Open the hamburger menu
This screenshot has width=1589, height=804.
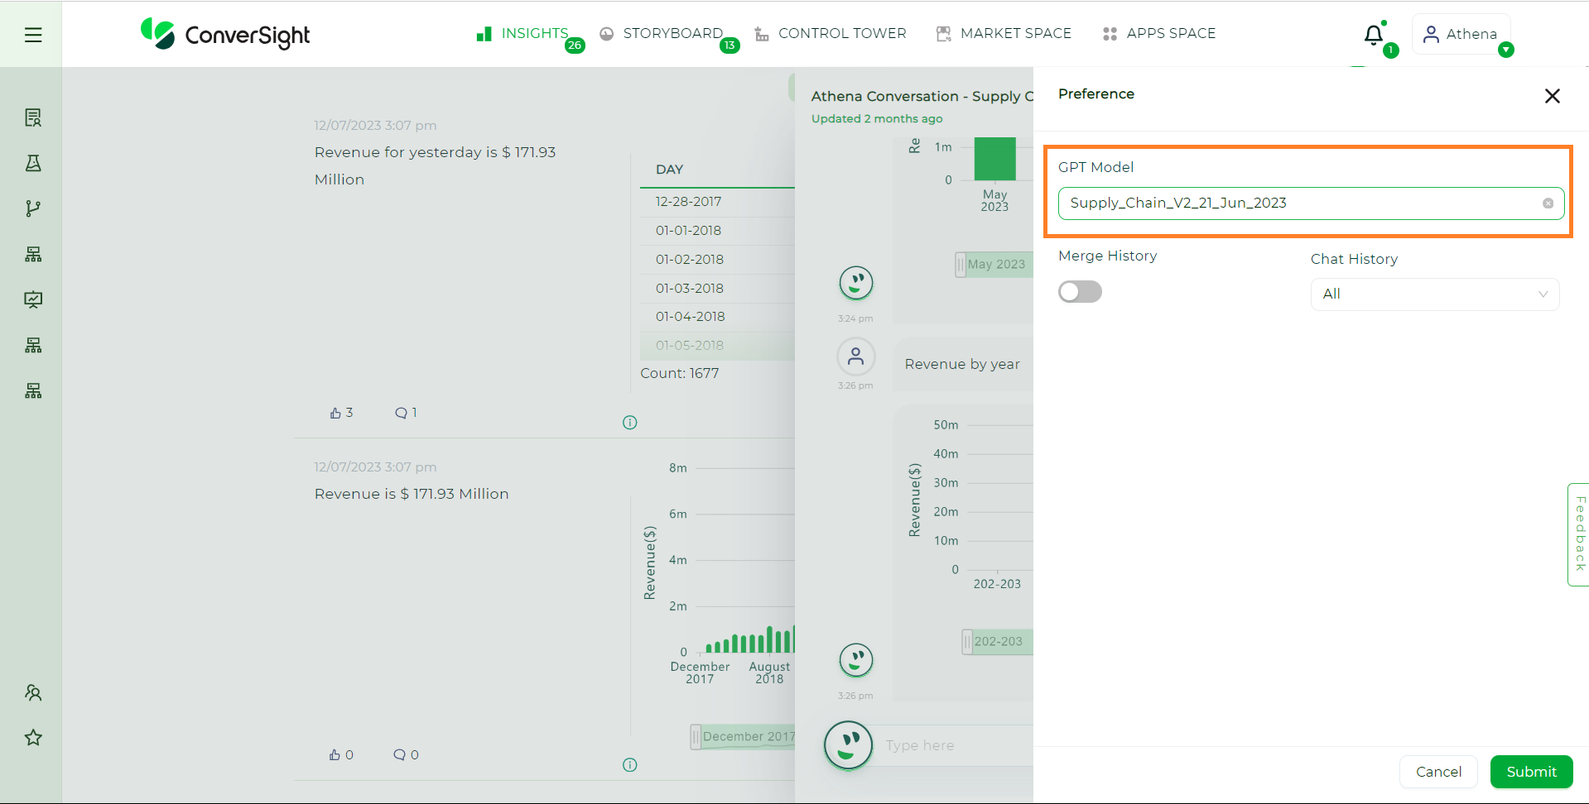(x=33, y=35)
